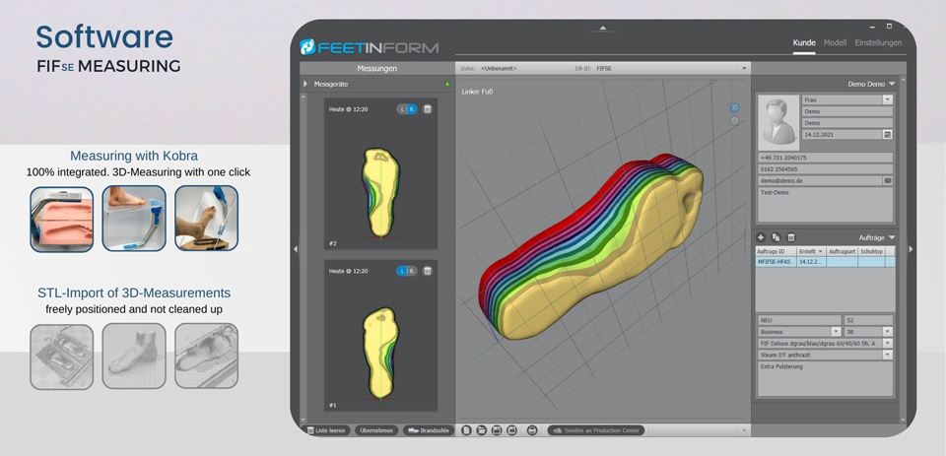
Task: Click the right panel vertical scrollbar
Action: tap(903, 248)
